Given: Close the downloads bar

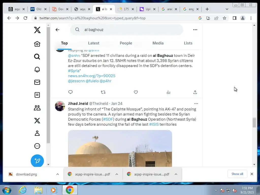Looking at the screenshot, I should [252, 174].
